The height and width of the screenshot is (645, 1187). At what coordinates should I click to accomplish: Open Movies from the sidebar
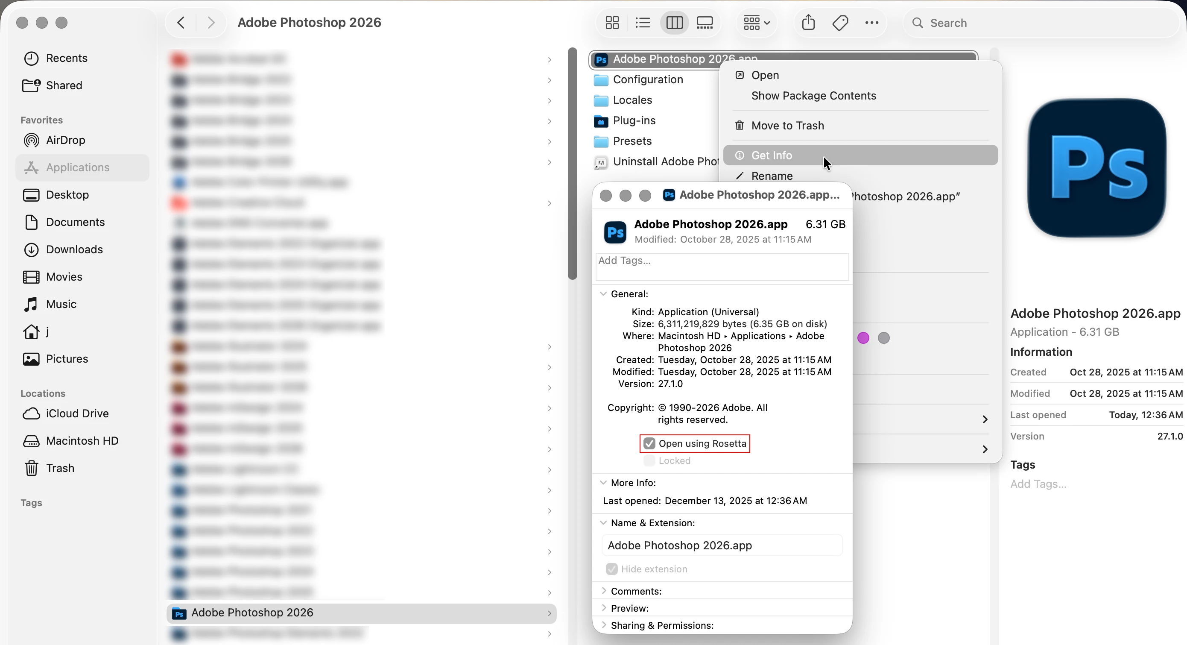(82, 277)
